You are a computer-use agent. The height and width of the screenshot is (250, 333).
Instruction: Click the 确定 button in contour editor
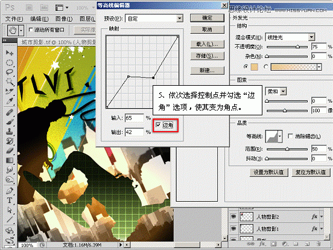click(x=207, y=18)
